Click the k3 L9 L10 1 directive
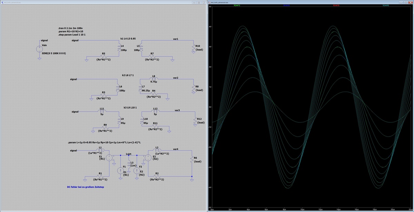Viewport: 414px width, 212px height. (130, 108)
